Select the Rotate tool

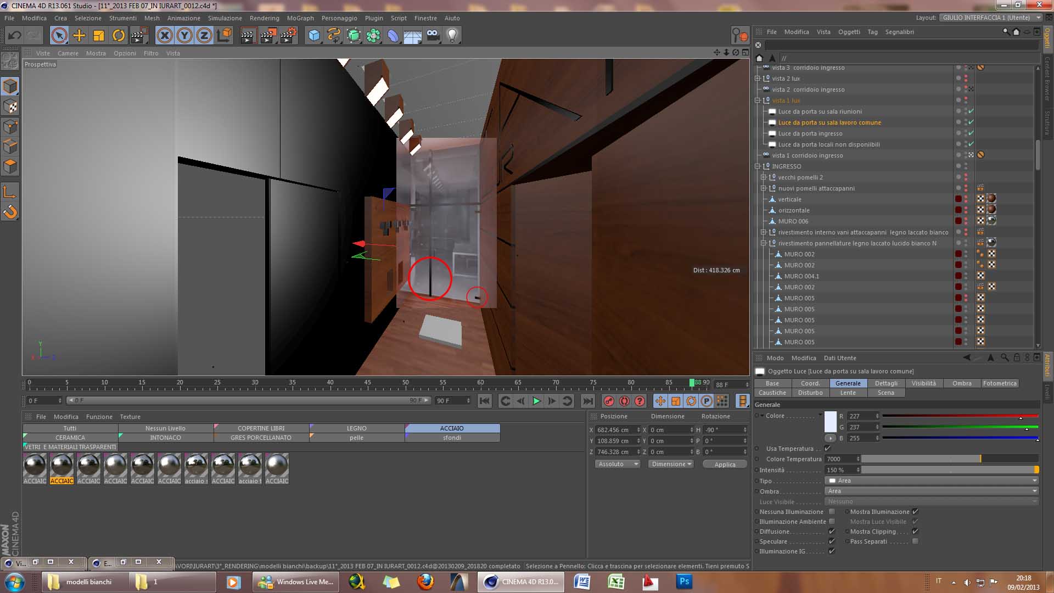[x=119, y=36]
